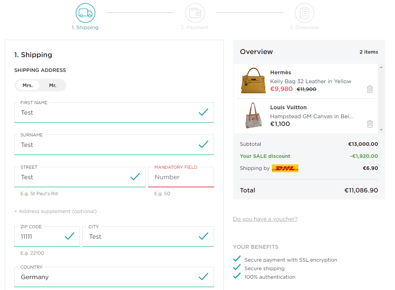Click the checkmark in City field
Viewport: 395px width, 290px height.
click(203, 236)
